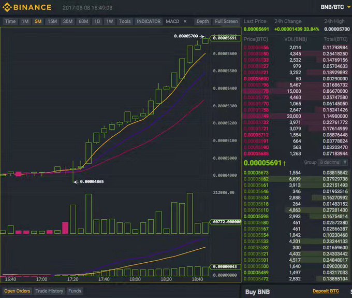
Task: Select the buy order at 0.00005521
Action: pos(296,254)
